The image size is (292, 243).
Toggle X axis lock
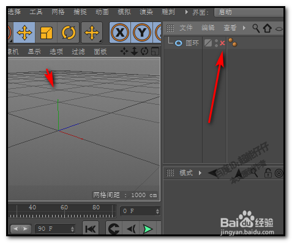120,32
